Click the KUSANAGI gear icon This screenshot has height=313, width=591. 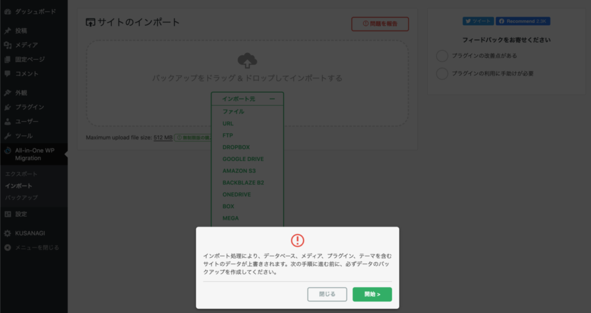click(x=8, y=233)
